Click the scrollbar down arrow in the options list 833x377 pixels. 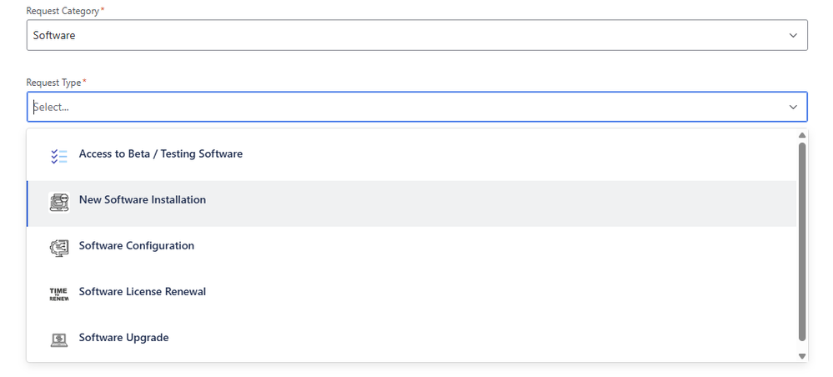802,355
